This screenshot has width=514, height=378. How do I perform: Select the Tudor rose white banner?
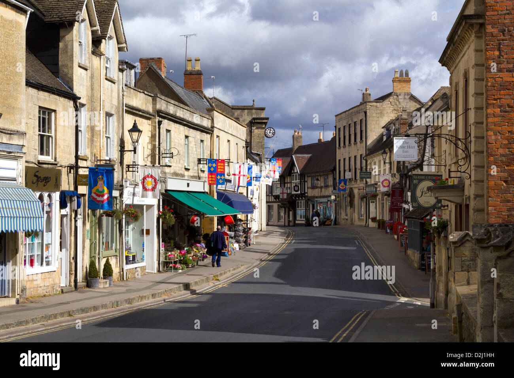pos(150,182)
